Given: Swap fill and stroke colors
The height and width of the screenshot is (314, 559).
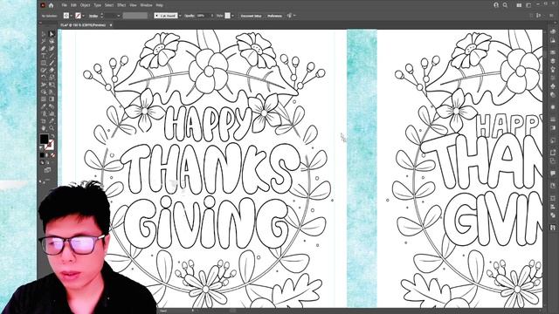Looking at the screenshot, I should click(x=53, y=136).
